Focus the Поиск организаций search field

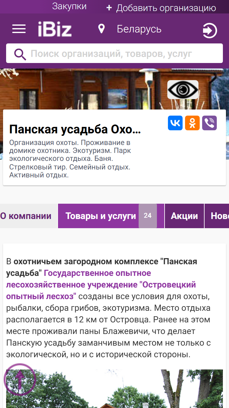114,53
